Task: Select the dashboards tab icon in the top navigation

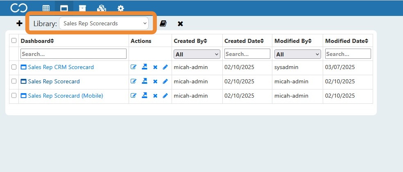Action: 64,8
